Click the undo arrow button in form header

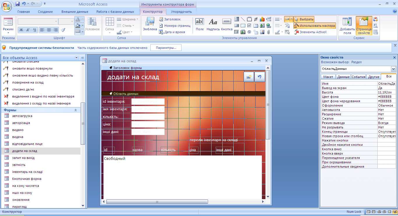point(260,77)
